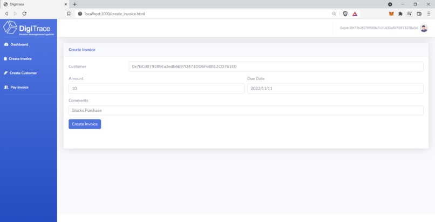Click the Create Invoice clipboard icon in the sidebar
The width and height of the screenshot is (435, 222).
coord(5,59)
